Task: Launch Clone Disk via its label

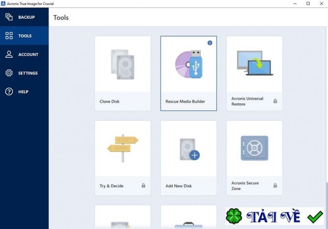Action: pos(109,101)
